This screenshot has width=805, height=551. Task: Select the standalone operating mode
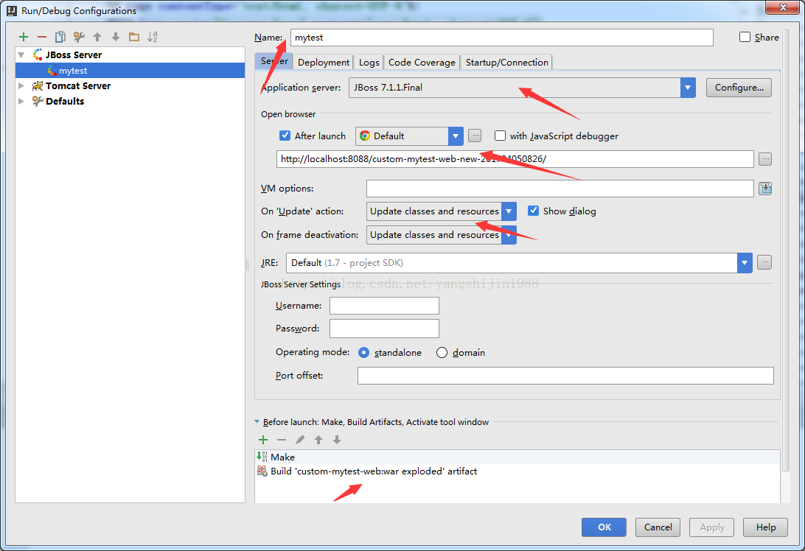pos(364,352)
